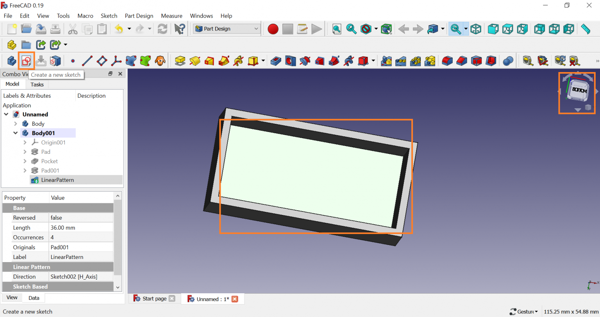This screenshot has height=317, width=600.
Task: Open the Measure distance ruler tool
Action: tap(585, 29)
